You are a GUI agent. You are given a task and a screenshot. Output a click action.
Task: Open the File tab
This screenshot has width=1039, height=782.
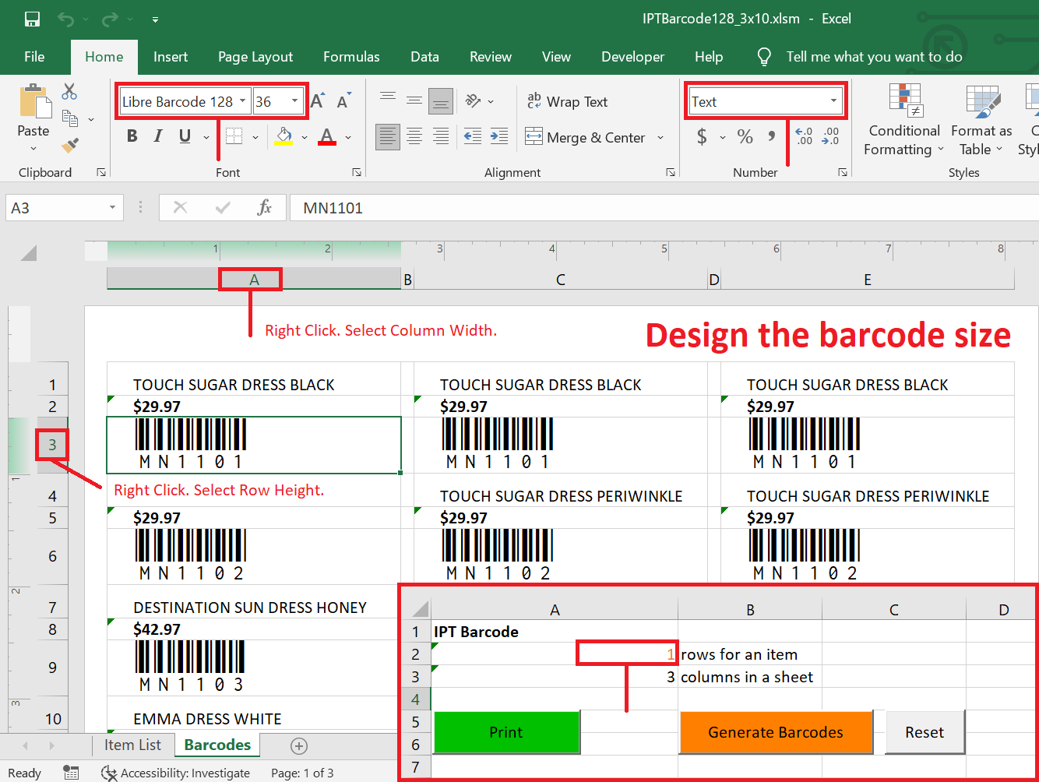point(34,57)
